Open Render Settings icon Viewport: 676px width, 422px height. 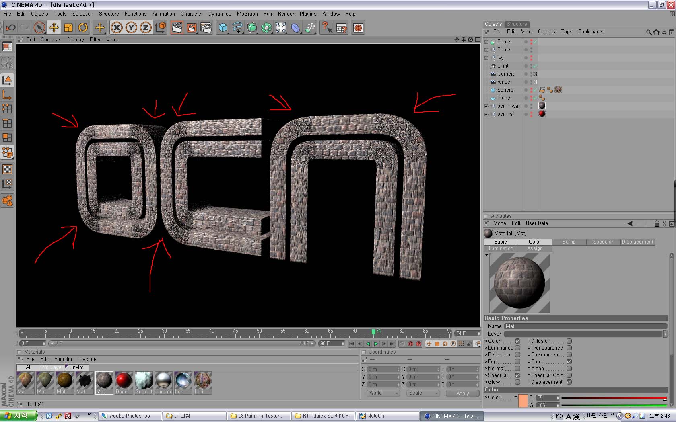click(206, 27)
